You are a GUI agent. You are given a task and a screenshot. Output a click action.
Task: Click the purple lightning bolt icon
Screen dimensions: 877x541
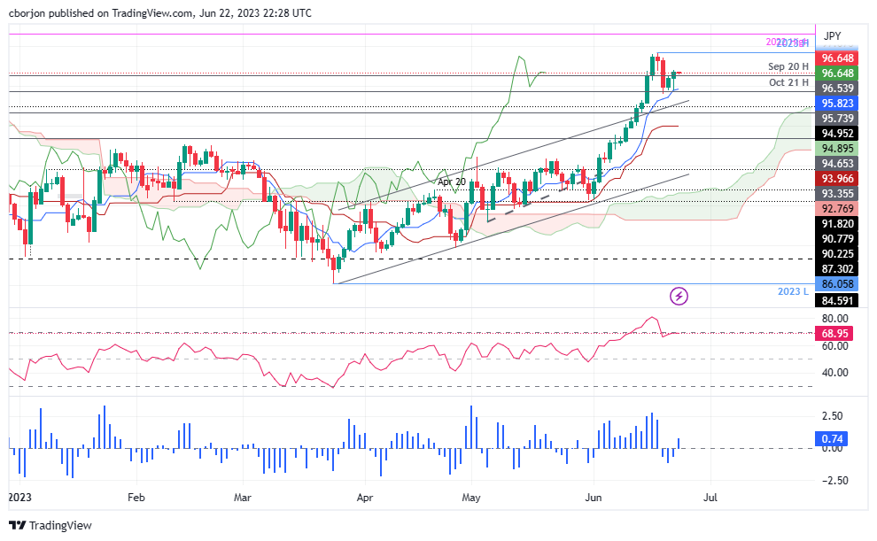tap(679, 295)
